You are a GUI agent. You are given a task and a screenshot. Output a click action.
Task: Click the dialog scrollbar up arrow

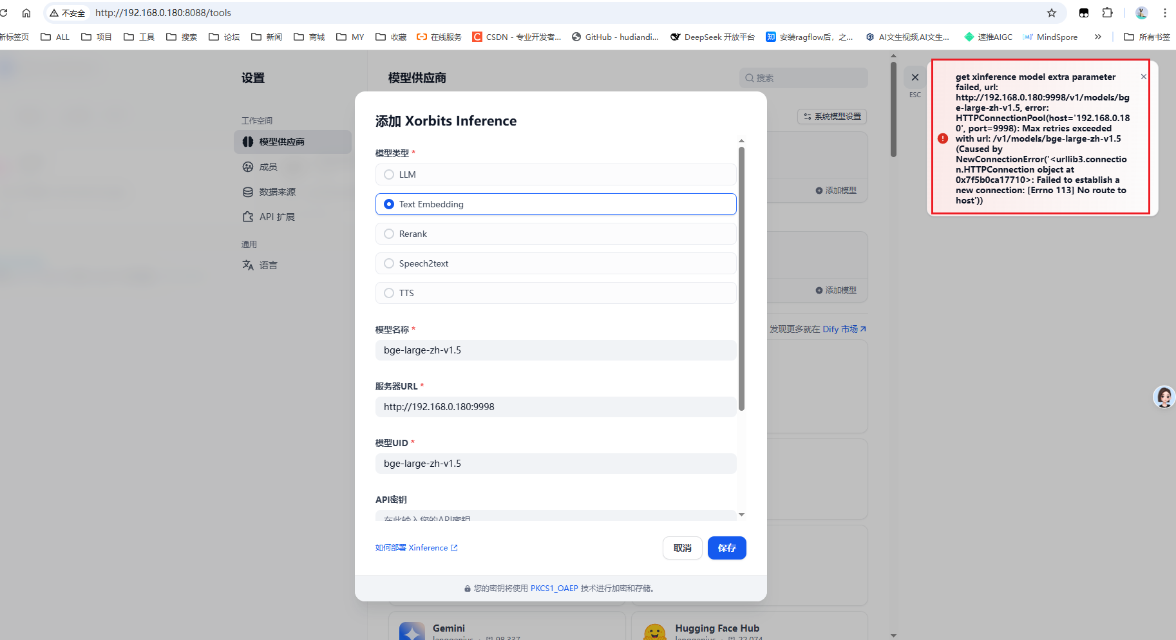[741, 140]
